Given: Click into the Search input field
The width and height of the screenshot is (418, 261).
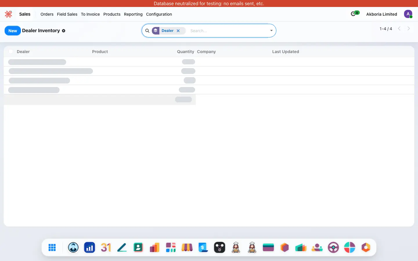Looking at the screenshot, I should click(x=228, y=31).
